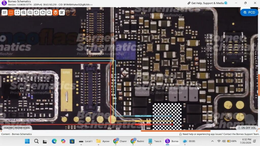Click the cyan trace label near chip

click(x=143, y=116)
